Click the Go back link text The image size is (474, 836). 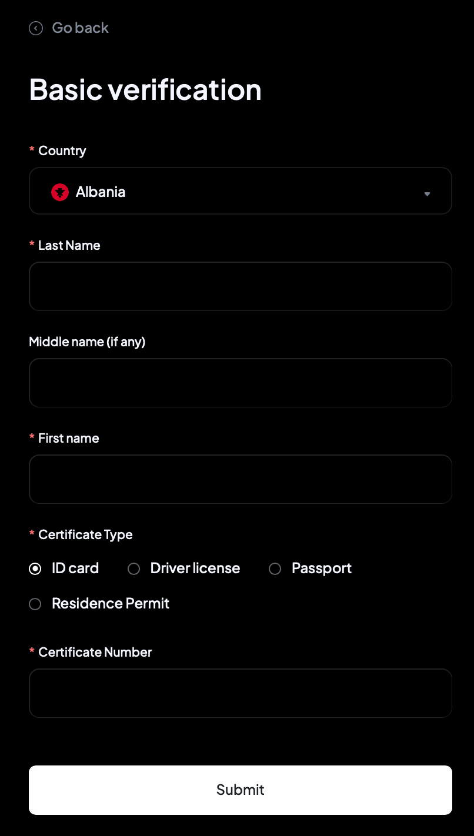click(x=80, y=28)
